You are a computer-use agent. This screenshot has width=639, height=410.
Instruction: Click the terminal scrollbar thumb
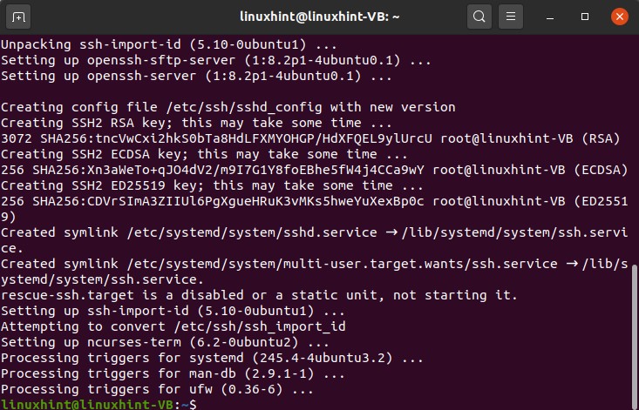tap(634, 335)
